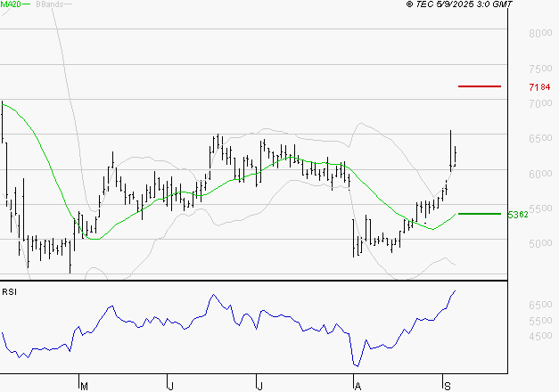Select the red resistance line near 7184

pyautogui.click(x=480, y=86)
